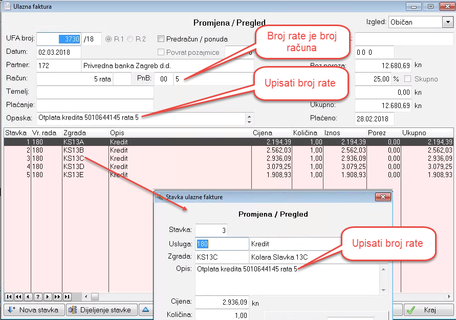Toggle the Skupno checkbox
The height and width of the screenshot is (320, 456).
click(x=408, y=79)
